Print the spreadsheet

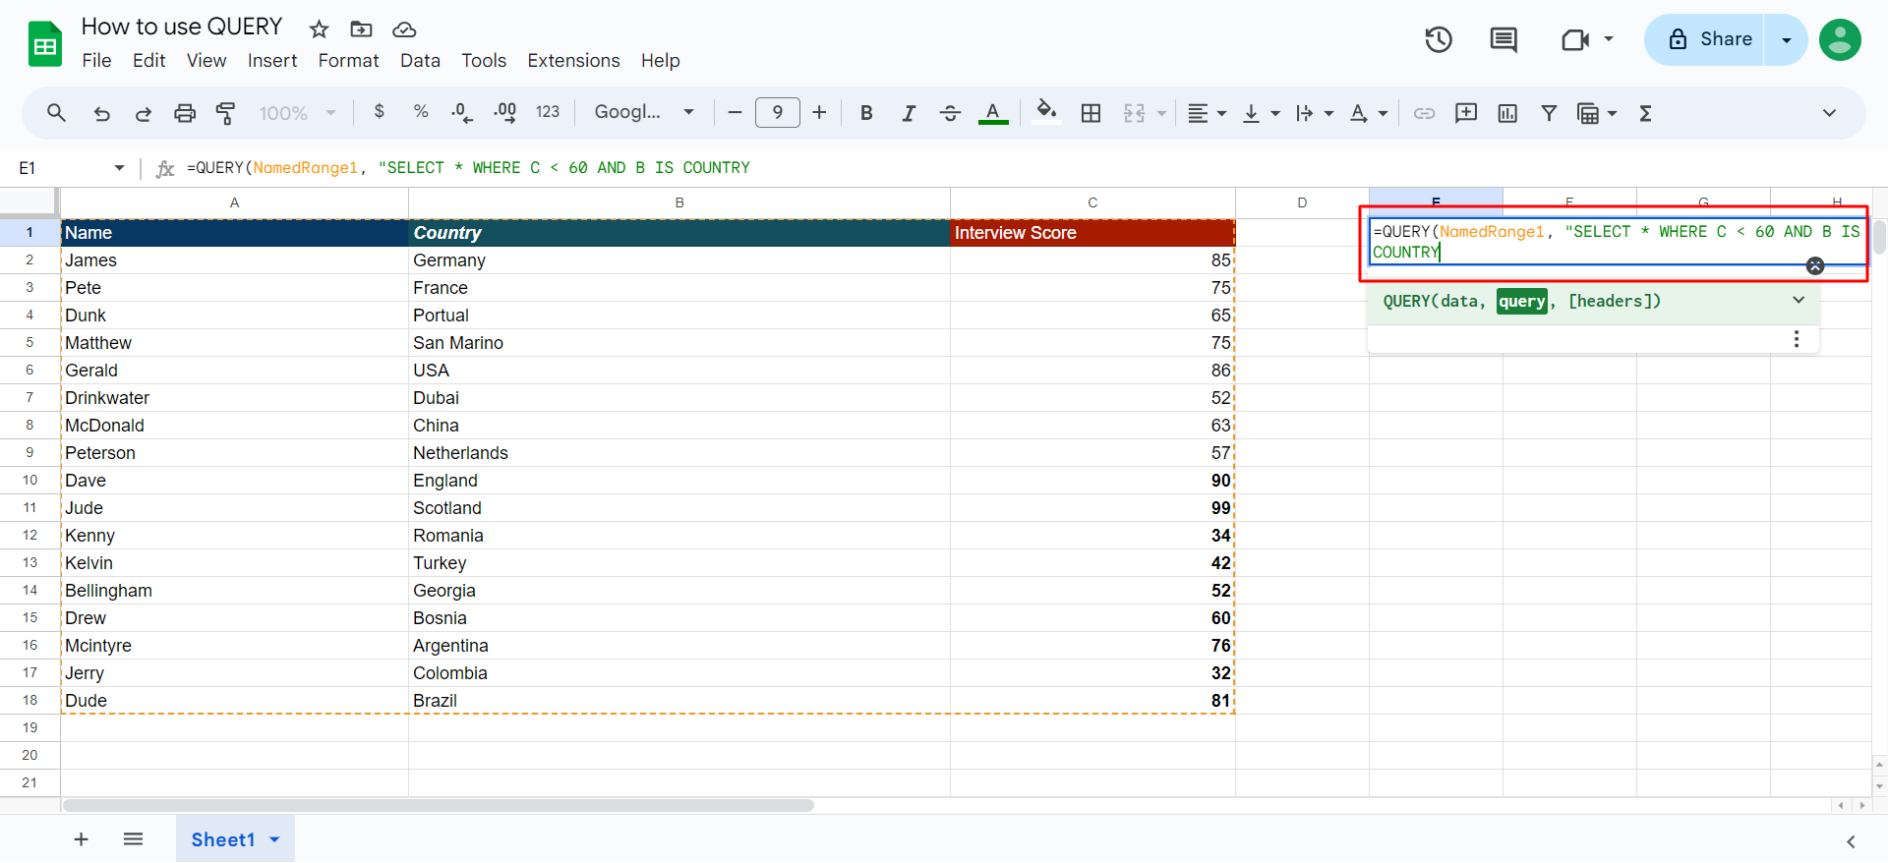(x=185, y=113)
